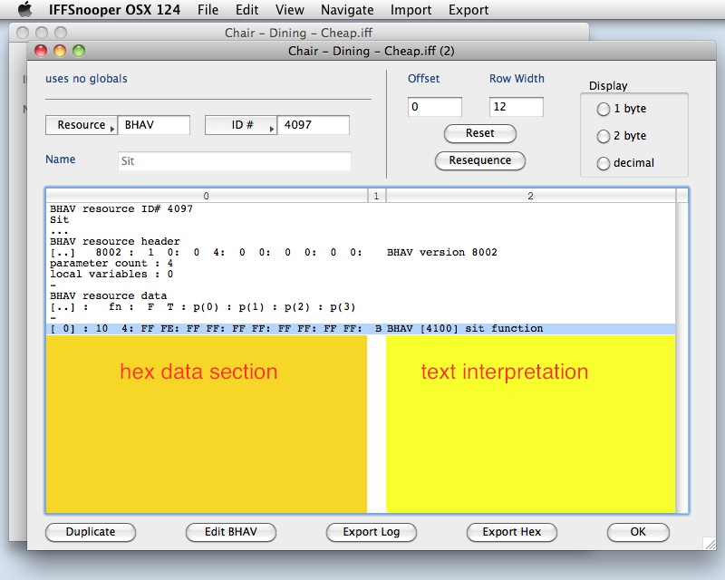Image resolution: width=725 pixels, height=580 pixels.
Task: Select the 2 byte display option
Action: (x=604, y=137)
